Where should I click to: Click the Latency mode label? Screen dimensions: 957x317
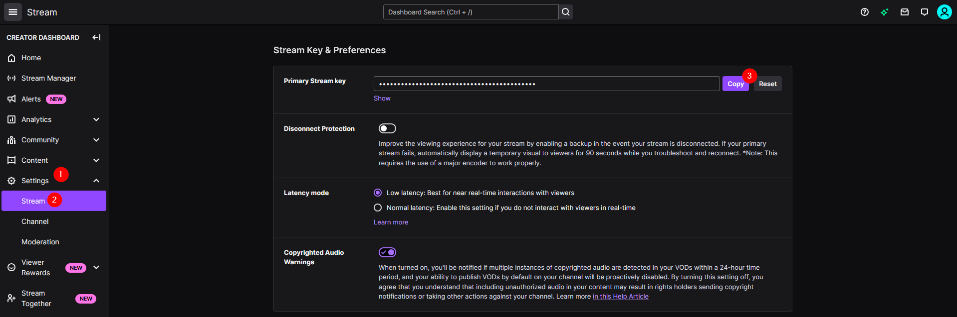[x=306, y=193]
